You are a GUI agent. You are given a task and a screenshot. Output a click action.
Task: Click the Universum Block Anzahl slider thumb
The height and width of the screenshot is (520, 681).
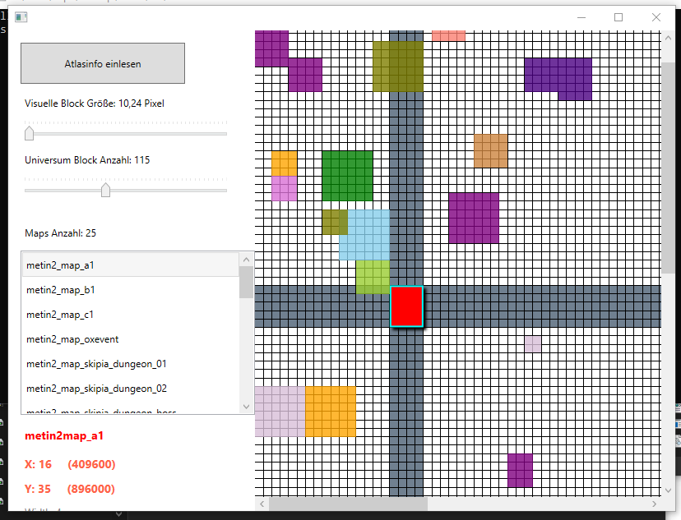click(105, 190)
